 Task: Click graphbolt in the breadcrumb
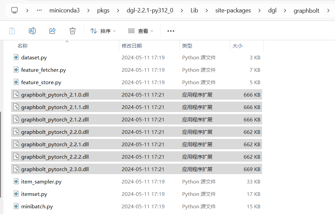tap(306, 10)
